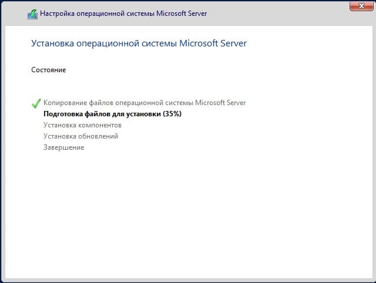
Task: Click 'Подготовка файлов для установки (35%)' step
Action: [x=112, y=114]
